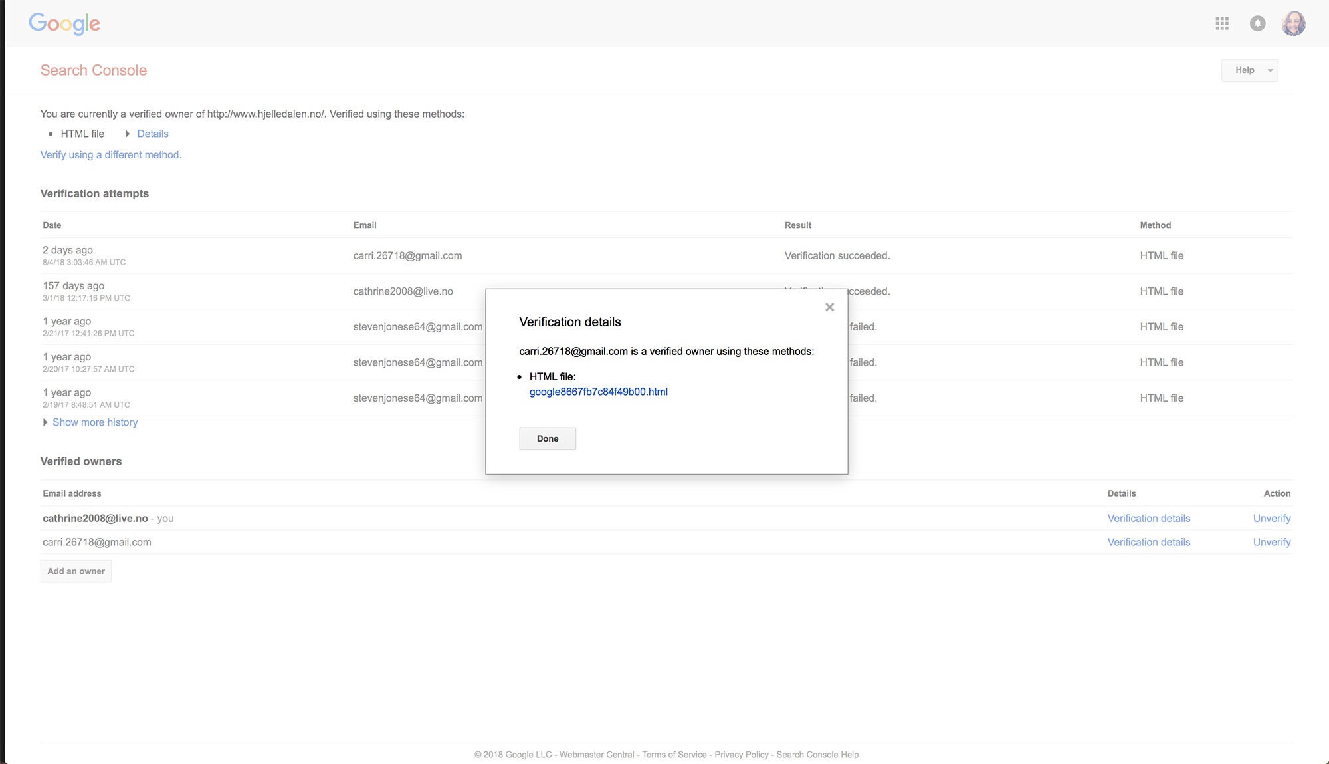Select stevenjonese64@gmail.com dated 2/19/17

(418, 398)
